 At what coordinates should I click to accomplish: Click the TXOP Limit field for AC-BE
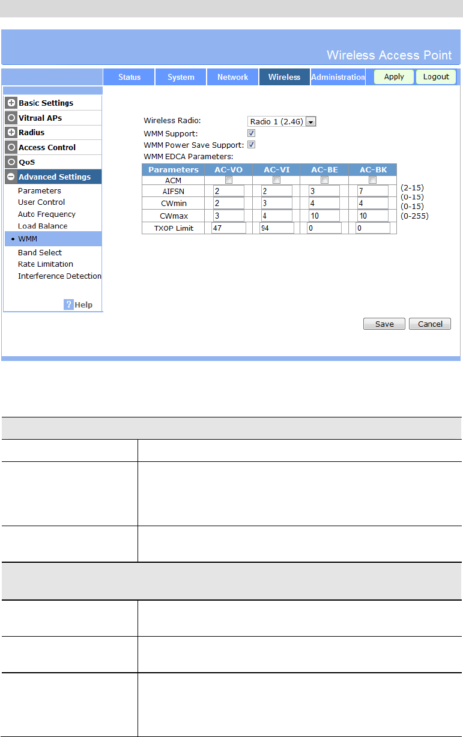click(324, 228)
